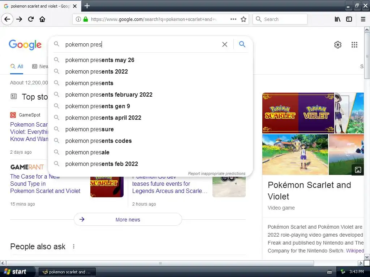Image resolution: width=370 pixels, height=277 pixels.
Task: Open page actions three-dot menu in address bar
Action: [x=233, y=19]
